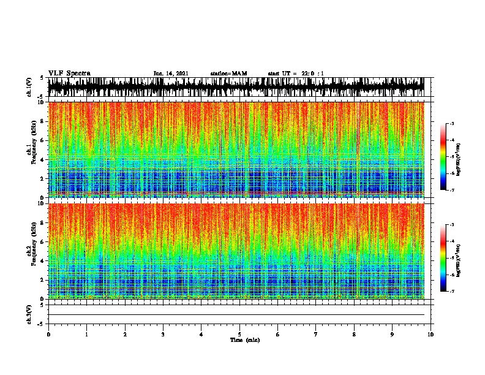Click the ch.2 spectrogram color scale bar

[x=443, y=258]
